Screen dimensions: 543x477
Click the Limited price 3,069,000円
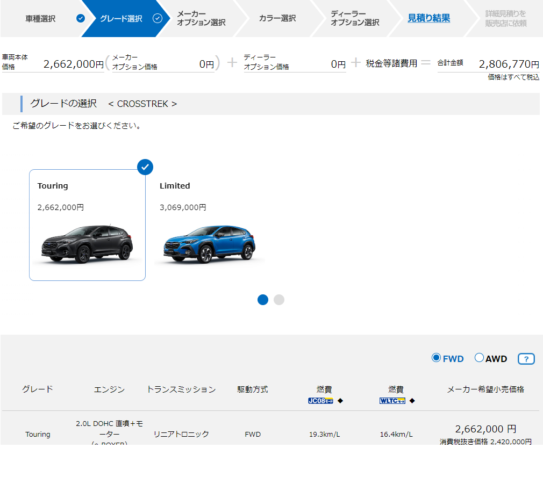[x=183, y=207]
